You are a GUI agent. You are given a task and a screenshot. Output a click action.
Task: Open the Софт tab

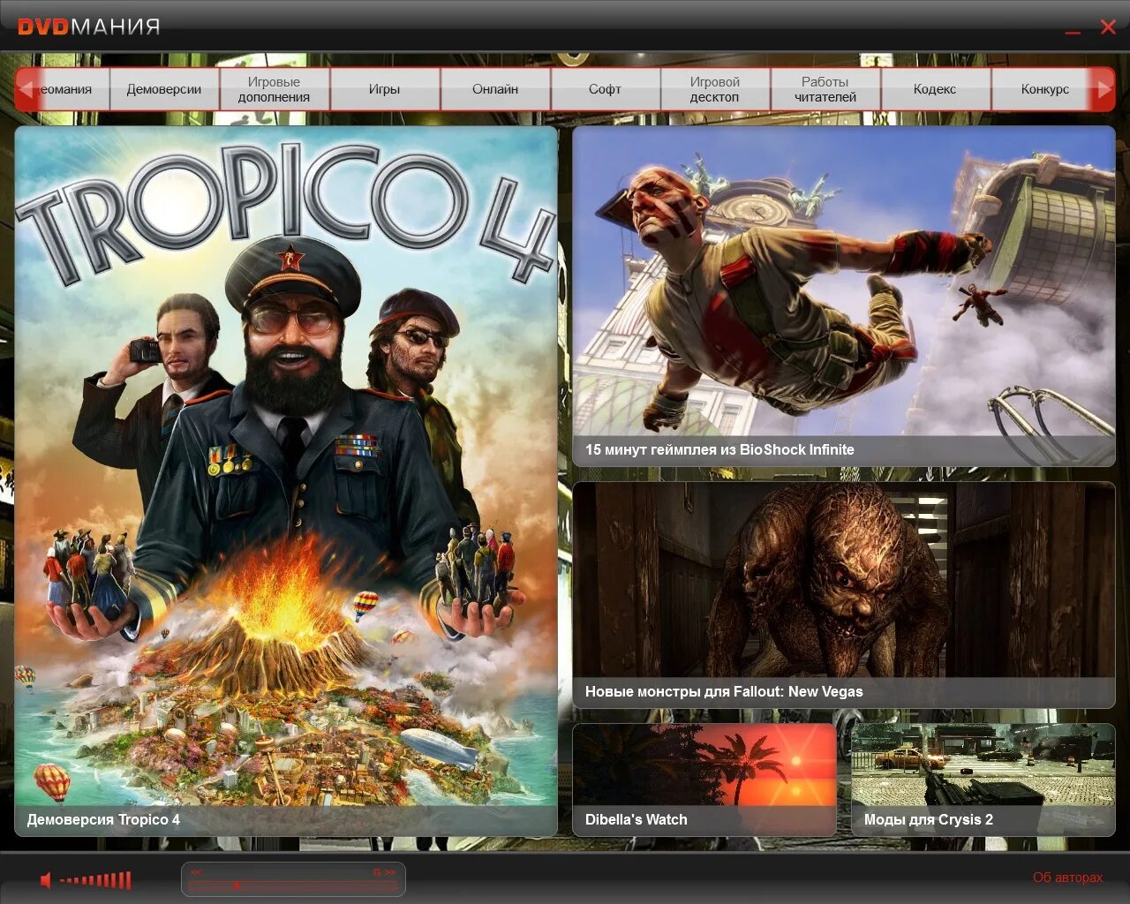click(605, 89)
